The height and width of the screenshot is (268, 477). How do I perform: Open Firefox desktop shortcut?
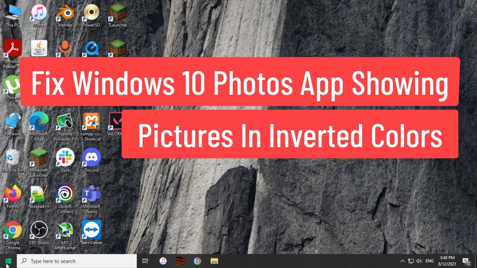pos(13,197)
